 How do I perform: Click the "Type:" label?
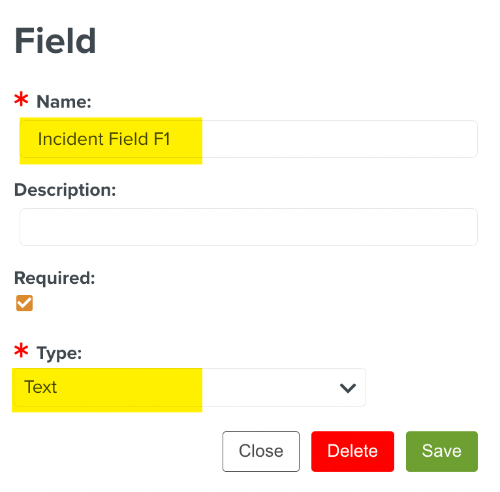click(59, 353)
